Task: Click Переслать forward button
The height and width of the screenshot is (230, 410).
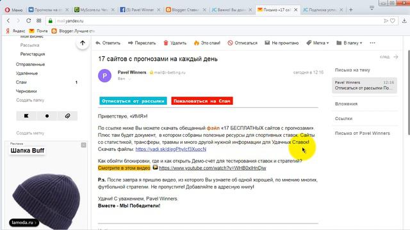Action: point(142,43)
